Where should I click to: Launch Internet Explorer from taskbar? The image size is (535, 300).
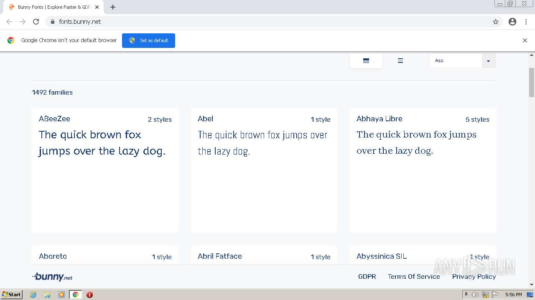click(33, 295)
